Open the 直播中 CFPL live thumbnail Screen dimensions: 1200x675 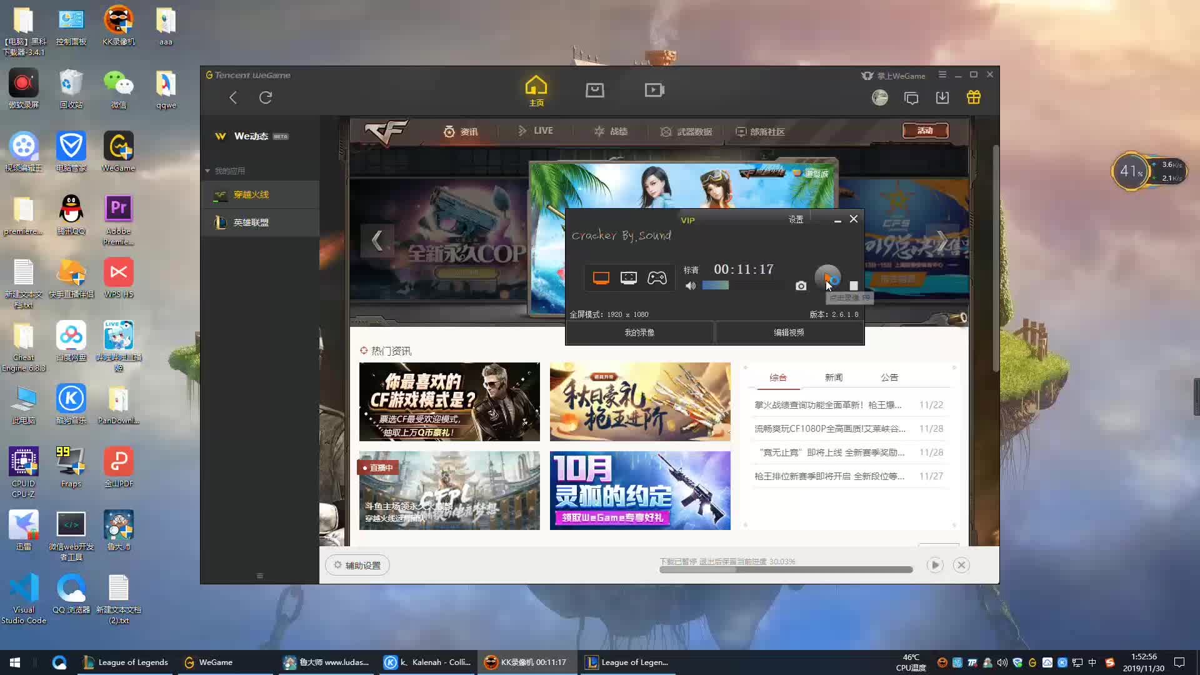449,491
